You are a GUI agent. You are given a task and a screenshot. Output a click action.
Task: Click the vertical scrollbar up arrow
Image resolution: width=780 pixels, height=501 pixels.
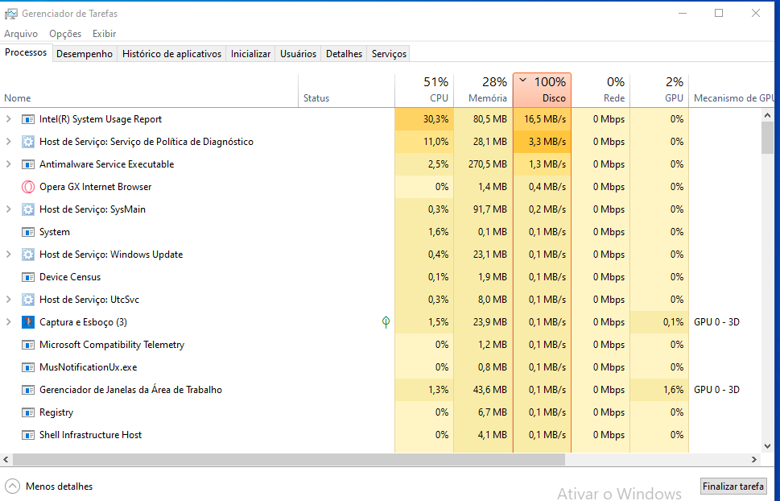pyautogui.click(x=767, y=115)
